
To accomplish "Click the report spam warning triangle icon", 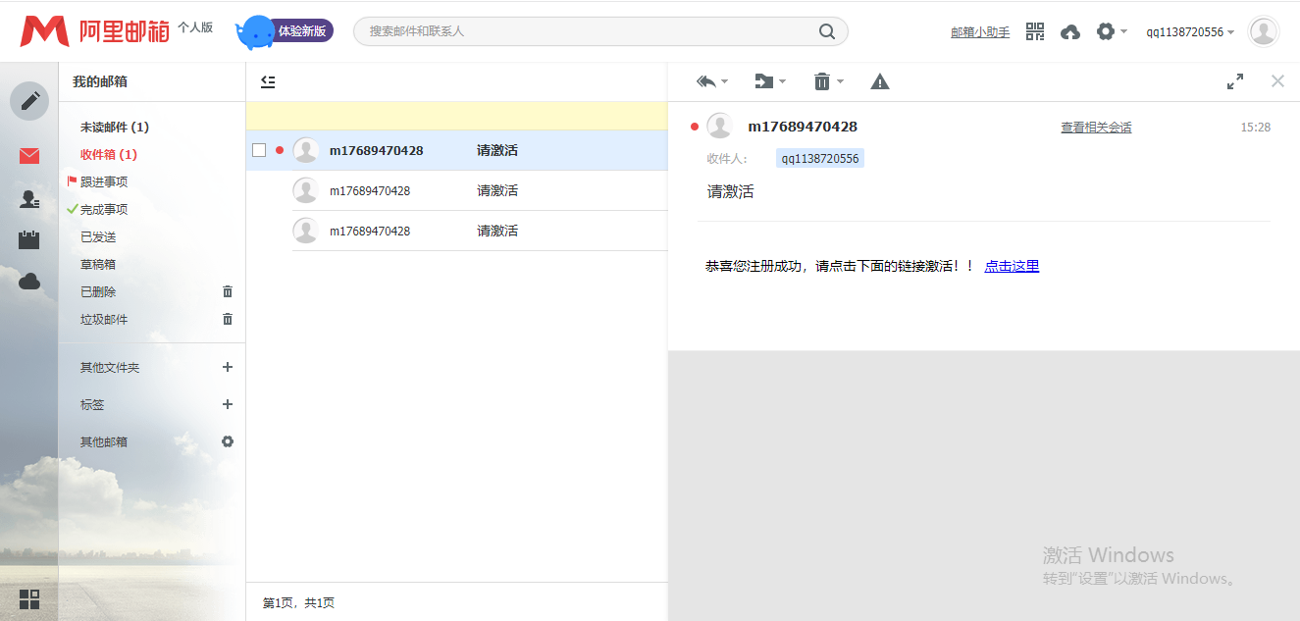I will click(x=880, y=81).
